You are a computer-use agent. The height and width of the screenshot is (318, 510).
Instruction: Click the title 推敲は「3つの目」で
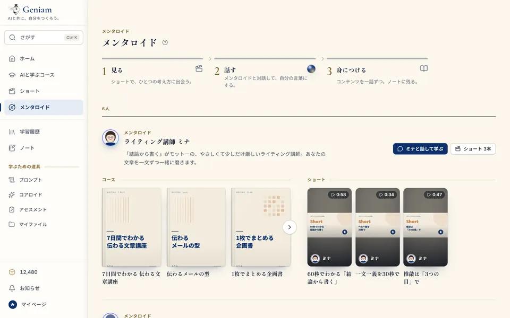point(421,278)
